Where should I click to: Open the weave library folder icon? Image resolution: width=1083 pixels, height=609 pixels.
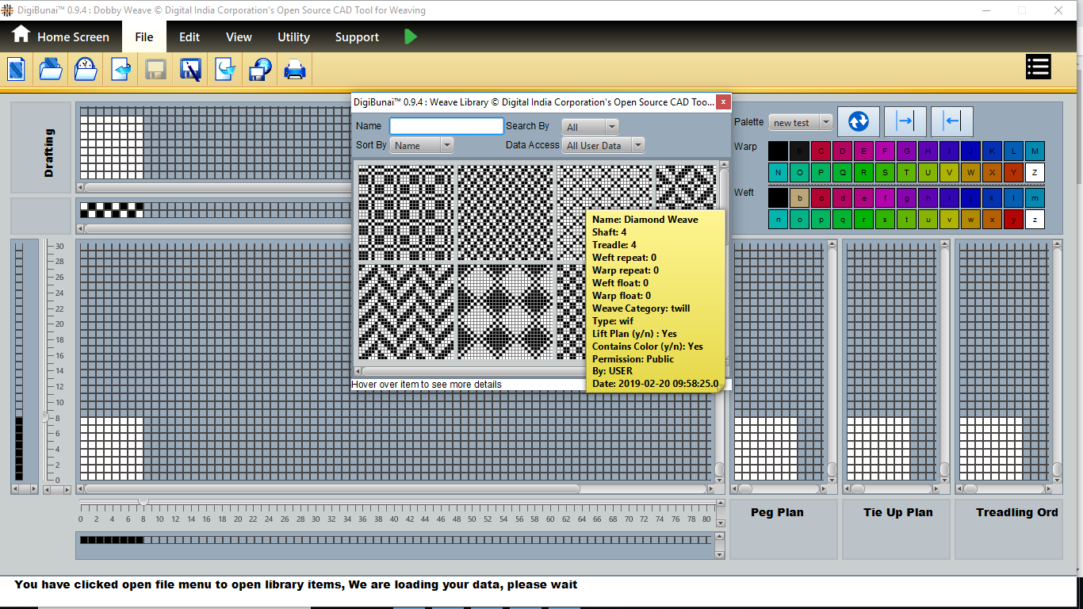tap(51, 69)
